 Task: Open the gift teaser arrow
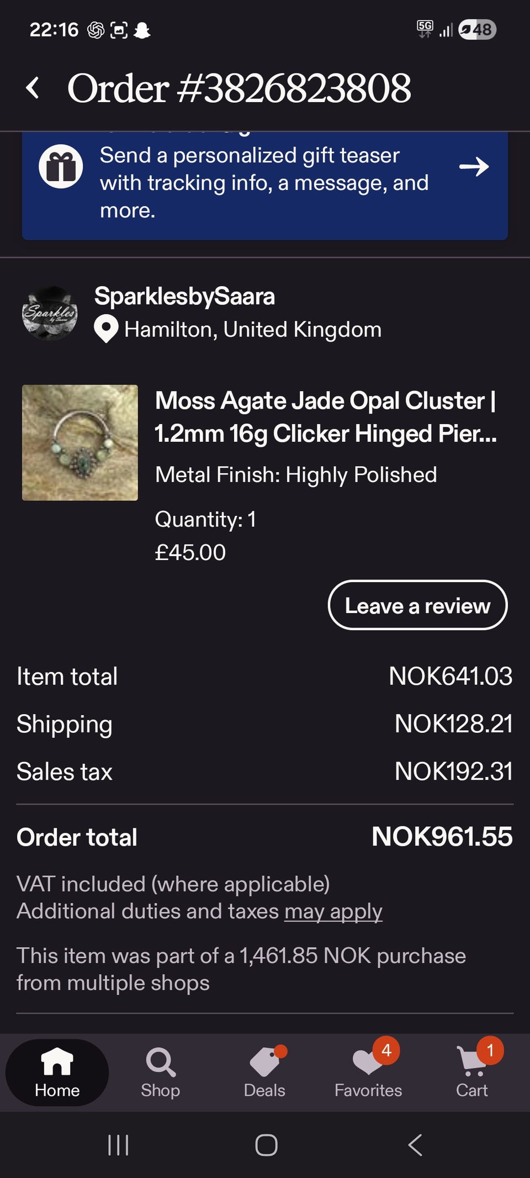(x=474, y=166)
